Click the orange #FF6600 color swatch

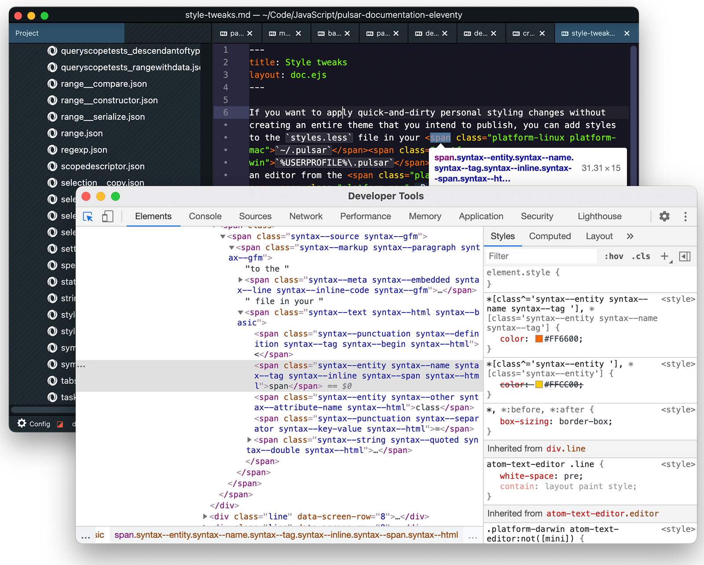tap(539, 339)
